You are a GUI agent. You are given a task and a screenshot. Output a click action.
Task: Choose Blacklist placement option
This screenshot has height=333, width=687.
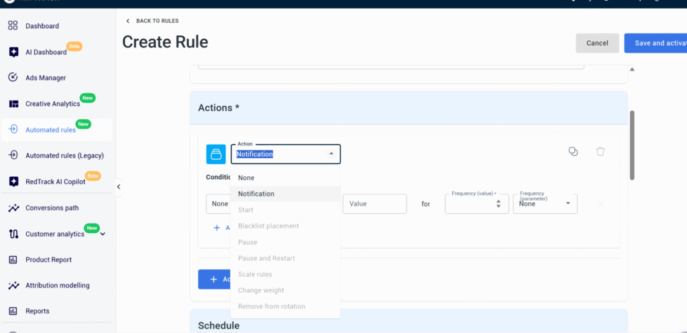coord(285,226)
